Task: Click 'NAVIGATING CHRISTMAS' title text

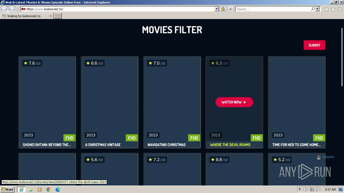Action: click(x=167, y=145)
